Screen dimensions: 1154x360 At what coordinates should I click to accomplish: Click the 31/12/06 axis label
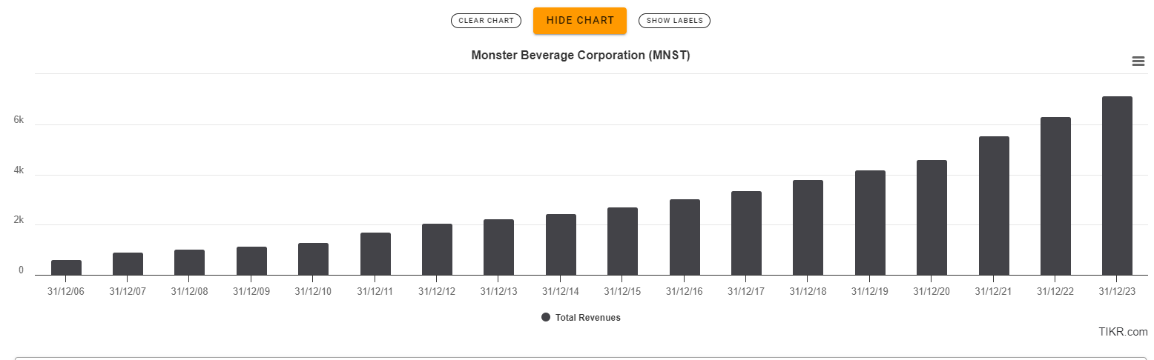(x=66, y=291)
